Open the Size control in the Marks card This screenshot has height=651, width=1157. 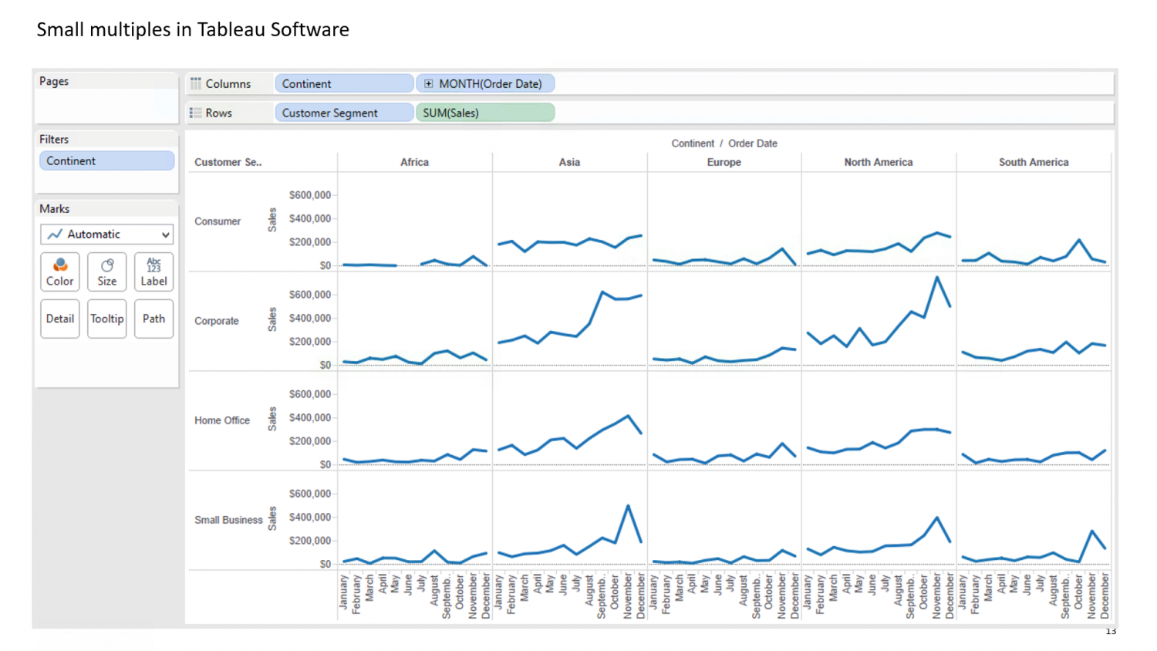tap(106, 272)
